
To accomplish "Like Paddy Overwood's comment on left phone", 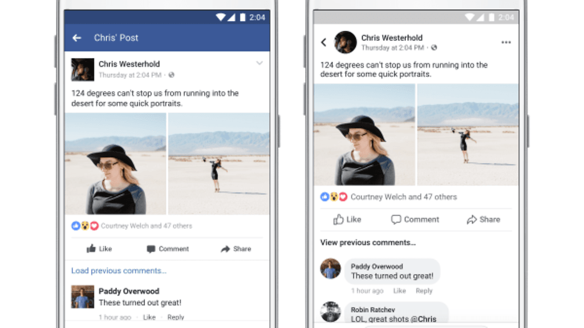I will pyautogui.click(x=149, y=317).
